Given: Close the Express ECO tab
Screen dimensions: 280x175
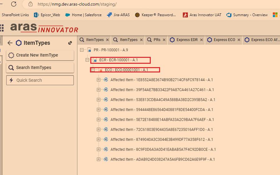Looking at the screenshot, I should tap(239, 40).
